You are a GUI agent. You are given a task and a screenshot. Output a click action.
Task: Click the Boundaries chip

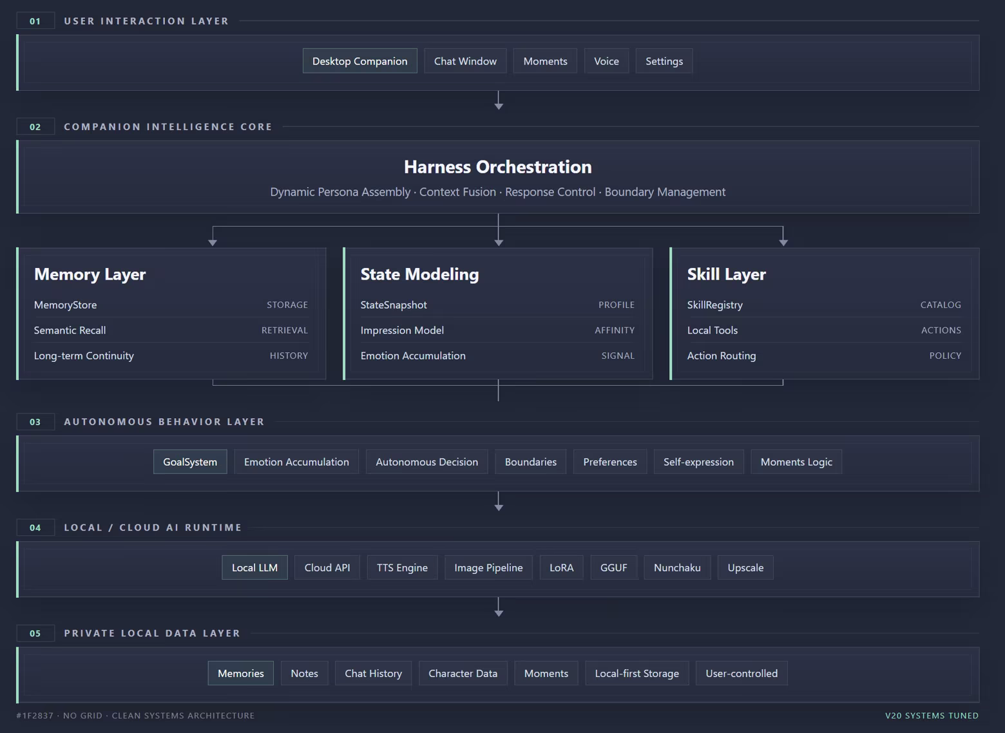point(530,462)
